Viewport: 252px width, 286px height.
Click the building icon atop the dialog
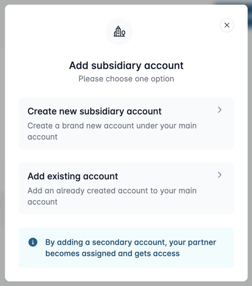click(x=119, y=31)
